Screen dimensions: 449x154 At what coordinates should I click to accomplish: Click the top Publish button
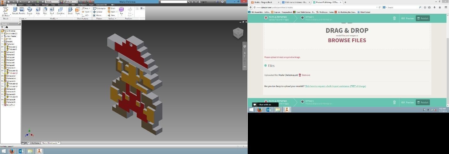423,18
